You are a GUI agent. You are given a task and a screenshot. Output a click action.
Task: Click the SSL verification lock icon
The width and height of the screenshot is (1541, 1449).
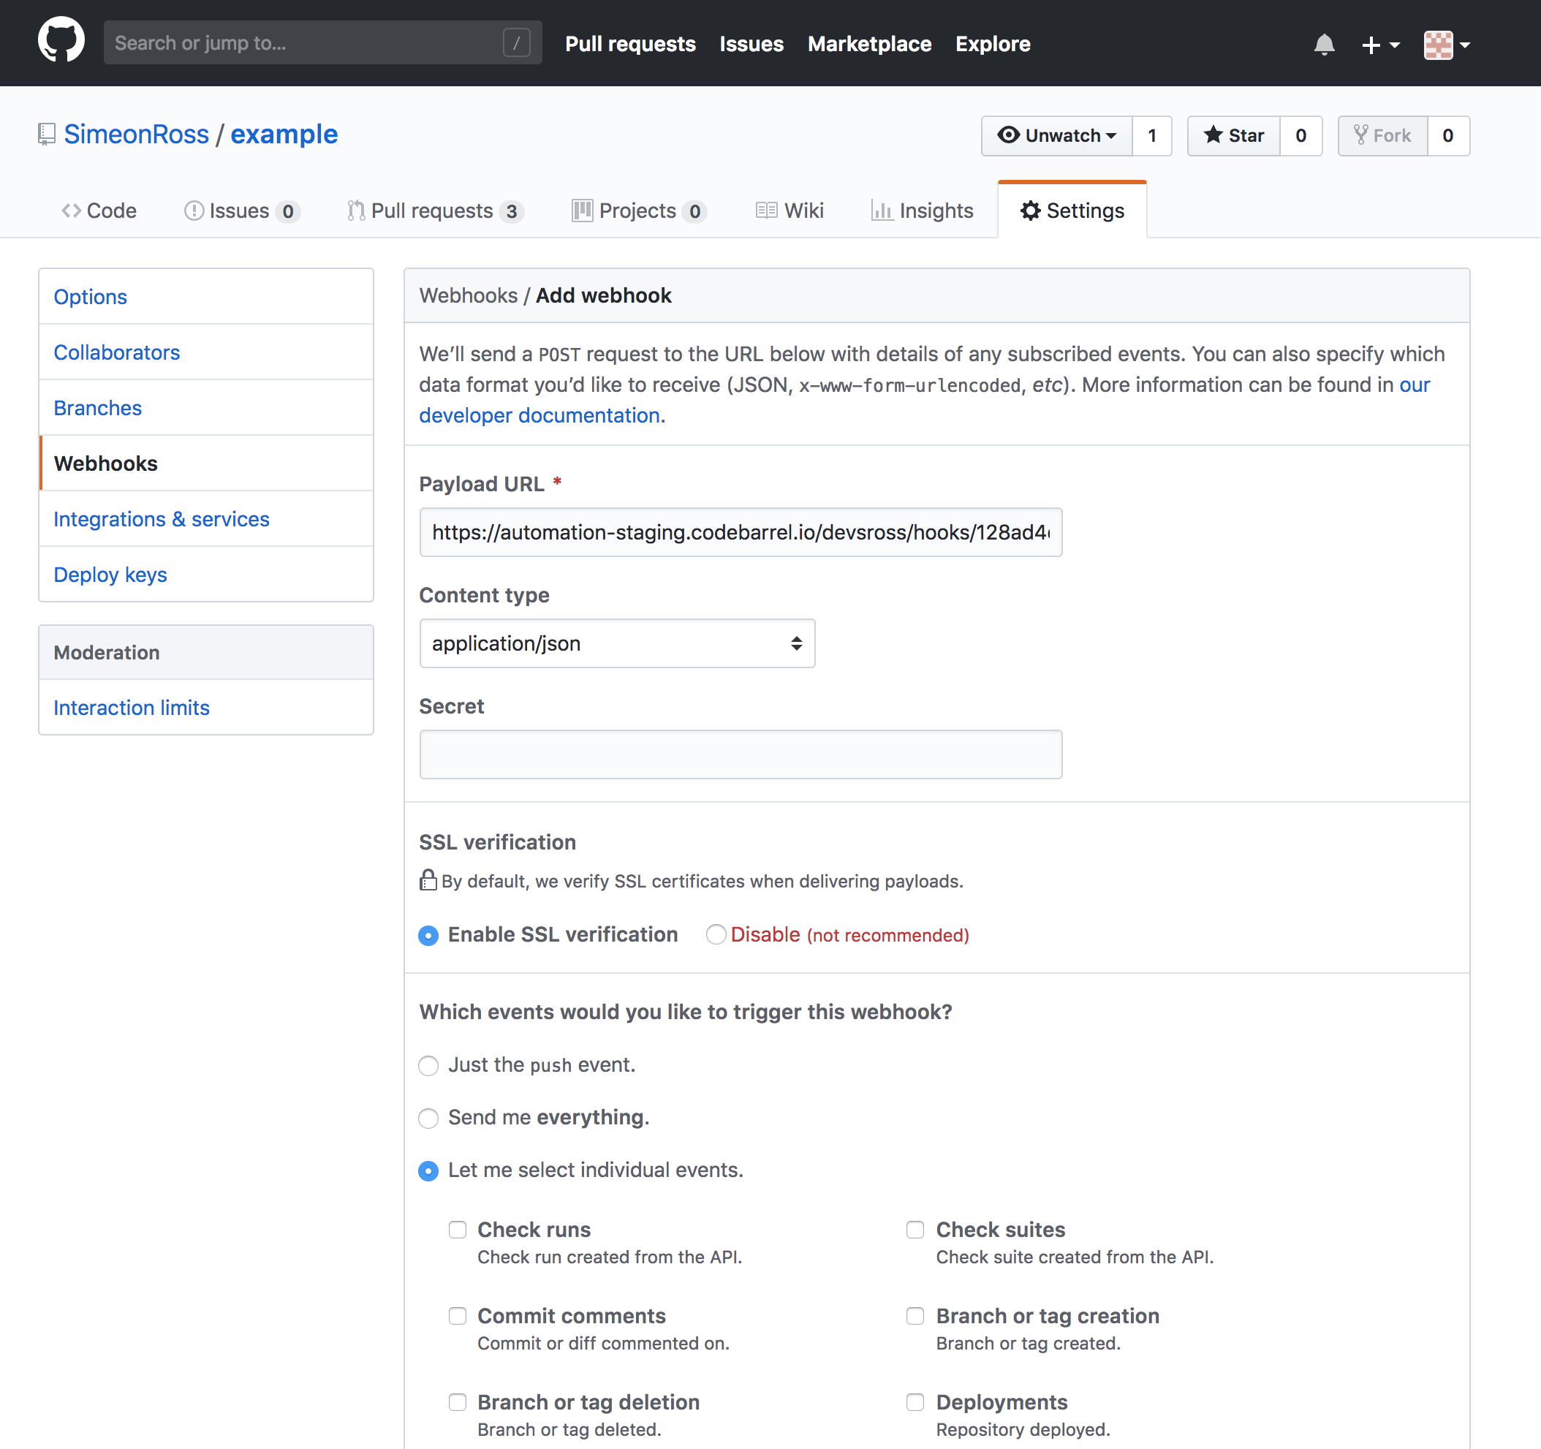point(428,880)
